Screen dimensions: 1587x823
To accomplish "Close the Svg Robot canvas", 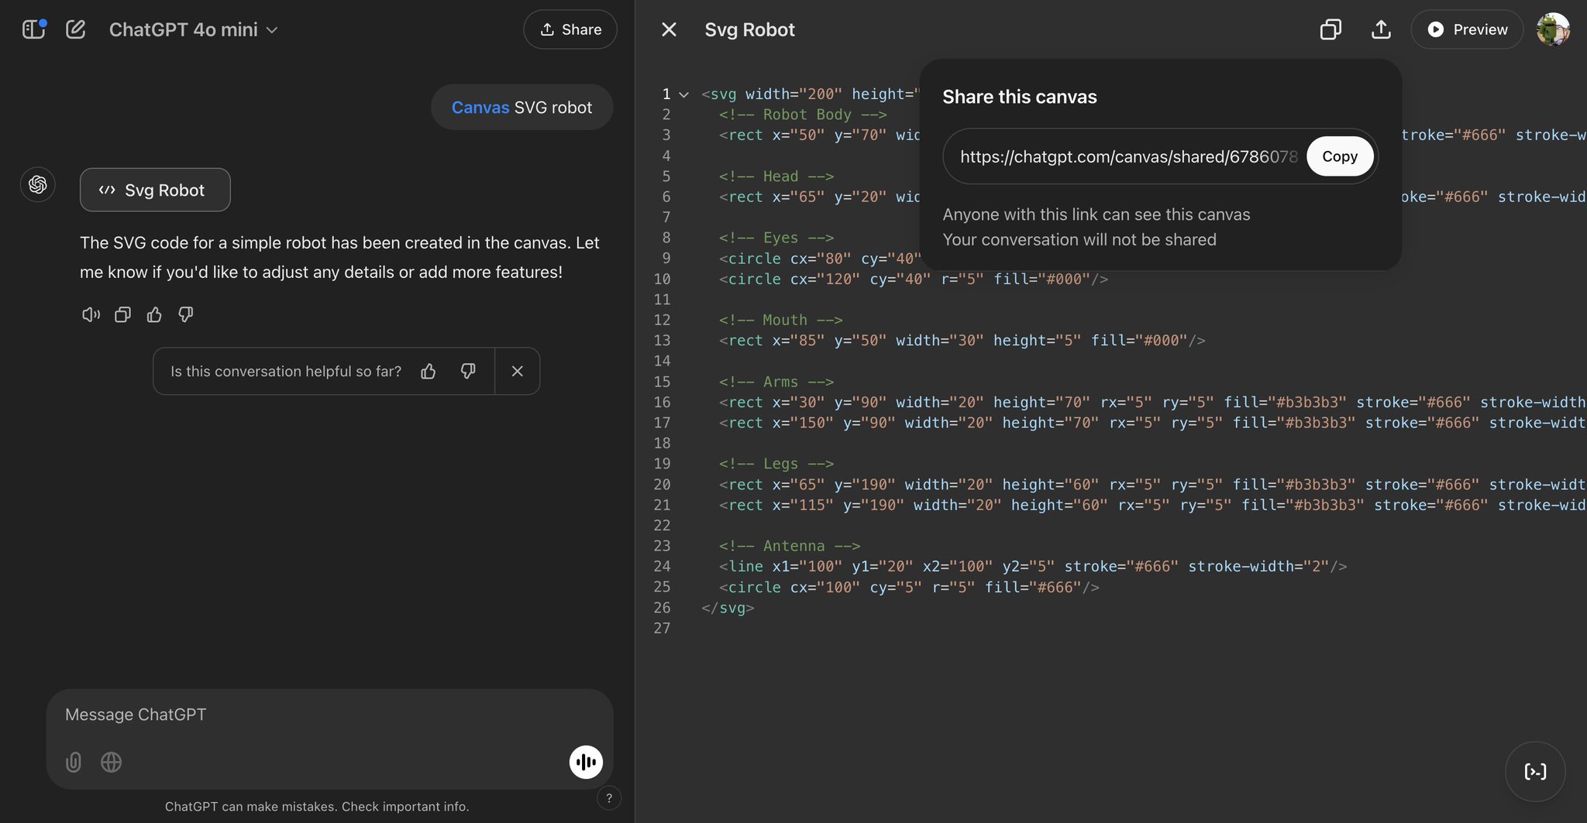I will coord(669,29).
